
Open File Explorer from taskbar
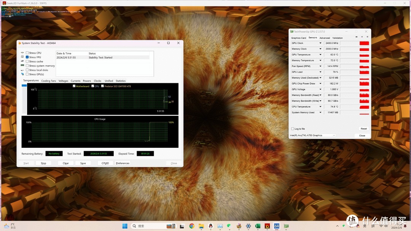(201, 226)
